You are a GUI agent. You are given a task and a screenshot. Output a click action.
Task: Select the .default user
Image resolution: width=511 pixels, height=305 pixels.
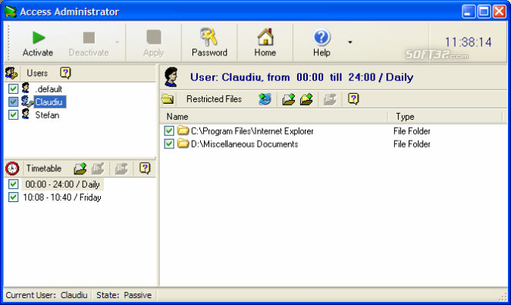(48, 89)
